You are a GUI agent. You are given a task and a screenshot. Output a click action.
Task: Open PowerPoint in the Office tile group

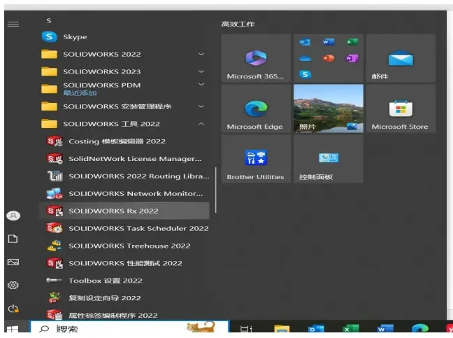[329, 58]
